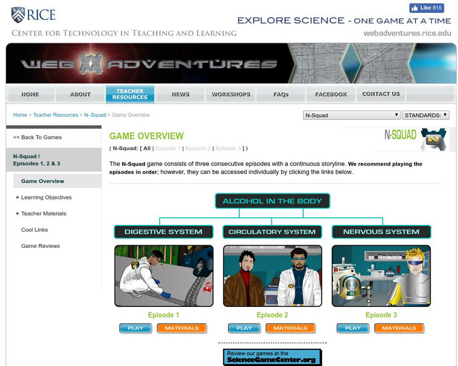Open the CONTACT US tab

click(381, 94)
